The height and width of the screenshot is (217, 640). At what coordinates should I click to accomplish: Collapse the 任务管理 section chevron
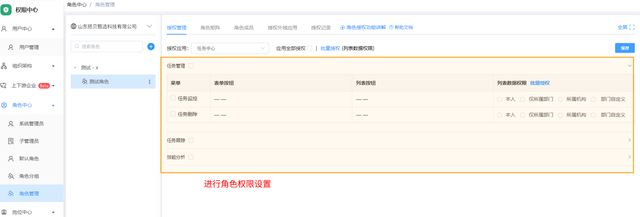tap(629, 66)
